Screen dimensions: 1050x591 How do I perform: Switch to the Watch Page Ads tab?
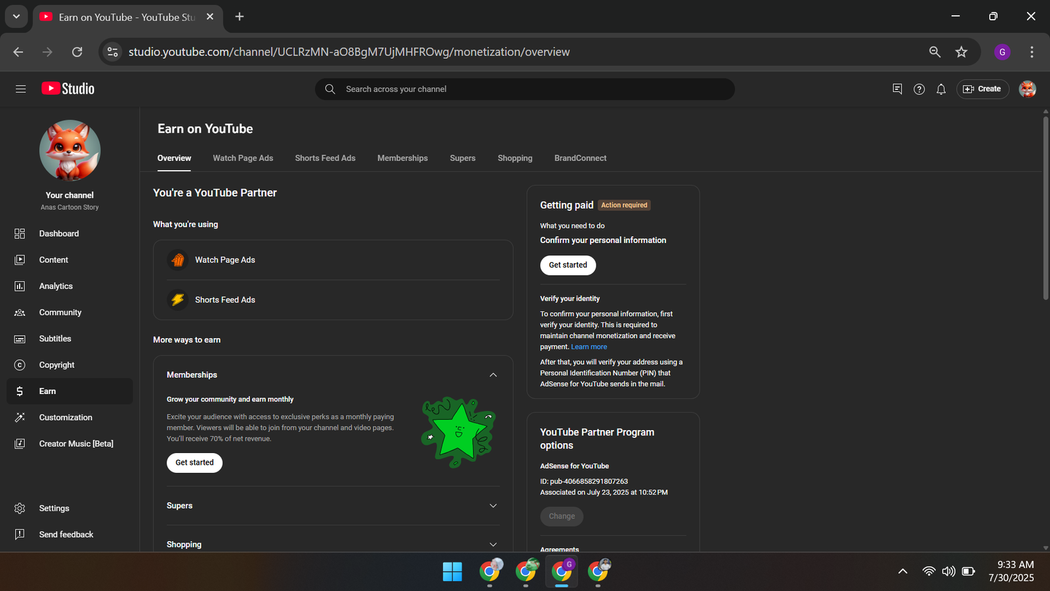click(243, 158)
